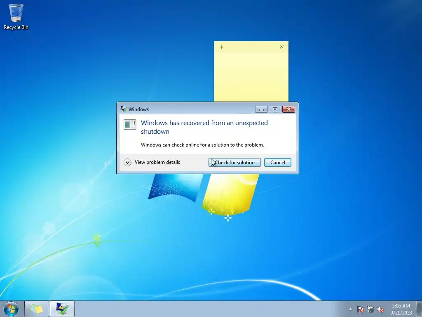Click the dialog title bar shield icon

click(x=124, y=109)
